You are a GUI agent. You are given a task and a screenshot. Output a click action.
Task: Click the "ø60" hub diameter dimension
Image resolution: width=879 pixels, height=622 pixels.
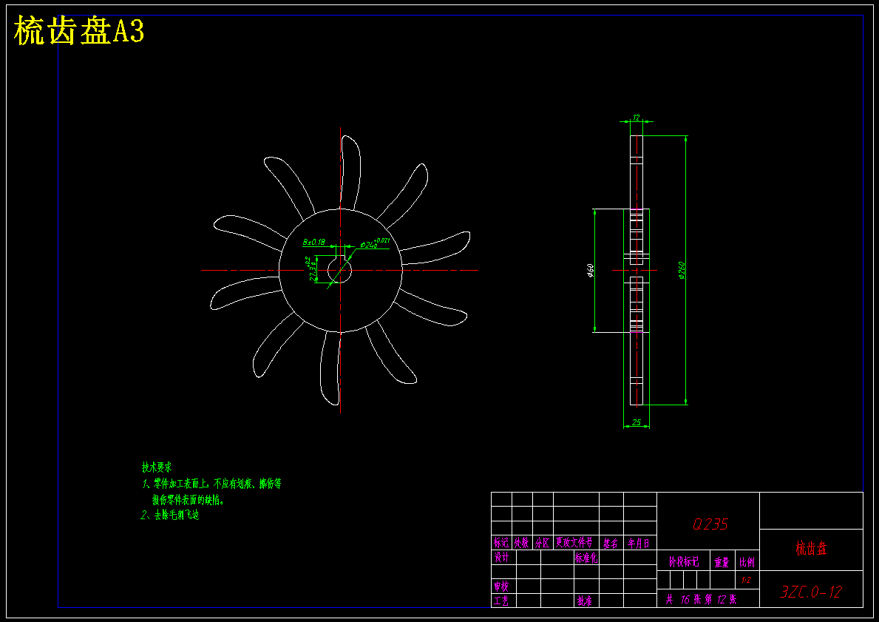click(590, 271)
